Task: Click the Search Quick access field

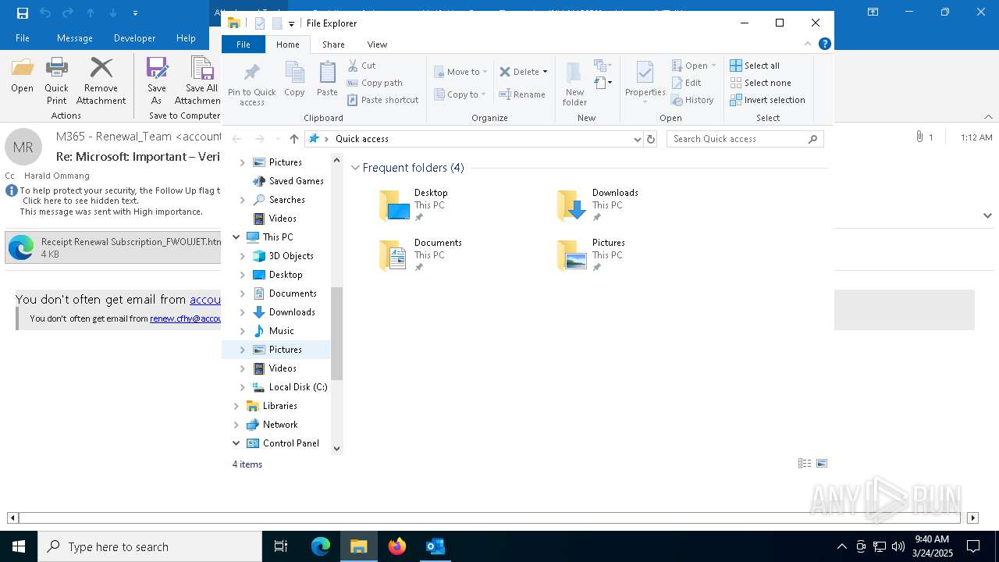Action: (745, 139)
